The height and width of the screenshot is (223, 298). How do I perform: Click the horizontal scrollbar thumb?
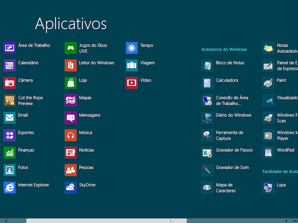(x=106, y=221)
